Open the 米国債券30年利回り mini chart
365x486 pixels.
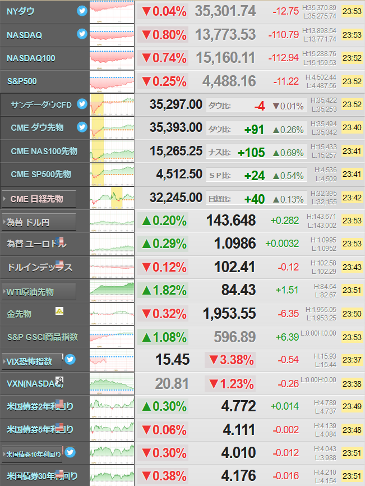click(x=112, y=476)
